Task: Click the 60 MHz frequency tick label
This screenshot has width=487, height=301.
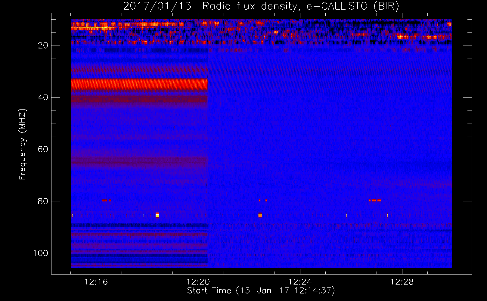Action: pyautogui.click(x=43, y=150)
